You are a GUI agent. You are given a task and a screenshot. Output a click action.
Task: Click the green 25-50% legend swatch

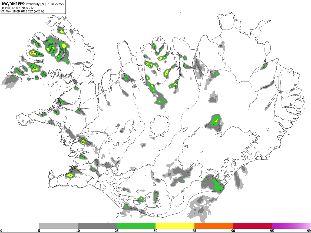tap(136, 226)
